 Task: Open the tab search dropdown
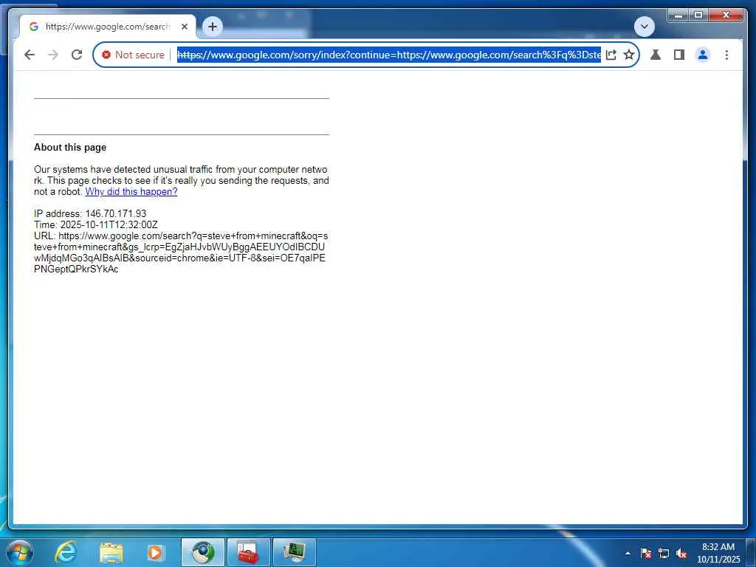[644, 27]
